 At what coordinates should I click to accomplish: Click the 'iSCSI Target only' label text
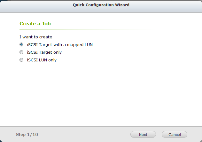click(x=44, y=52)
